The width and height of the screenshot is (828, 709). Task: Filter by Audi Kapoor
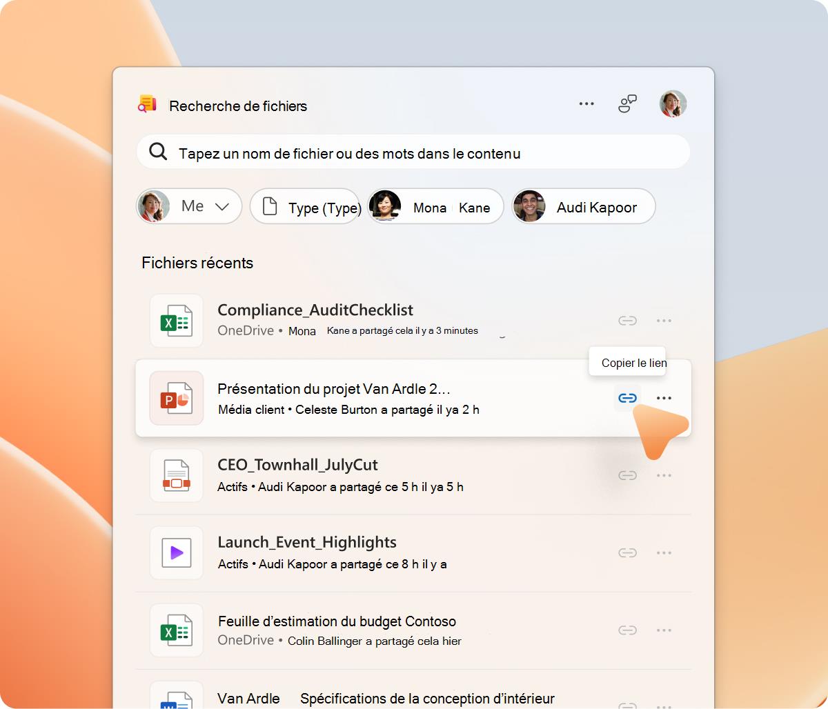(583, 206)
